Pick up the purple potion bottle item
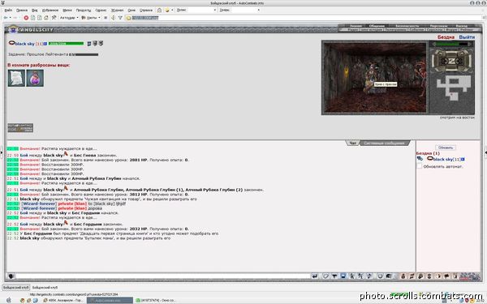This screenshot has height=304, width=487. 35,78
